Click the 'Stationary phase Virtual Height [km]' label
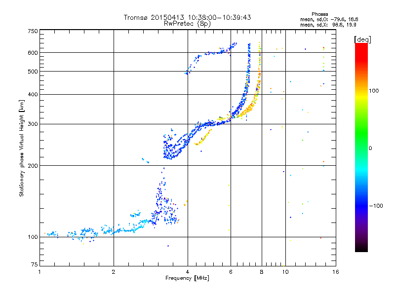The image size is (395, 296). (22, 148)
